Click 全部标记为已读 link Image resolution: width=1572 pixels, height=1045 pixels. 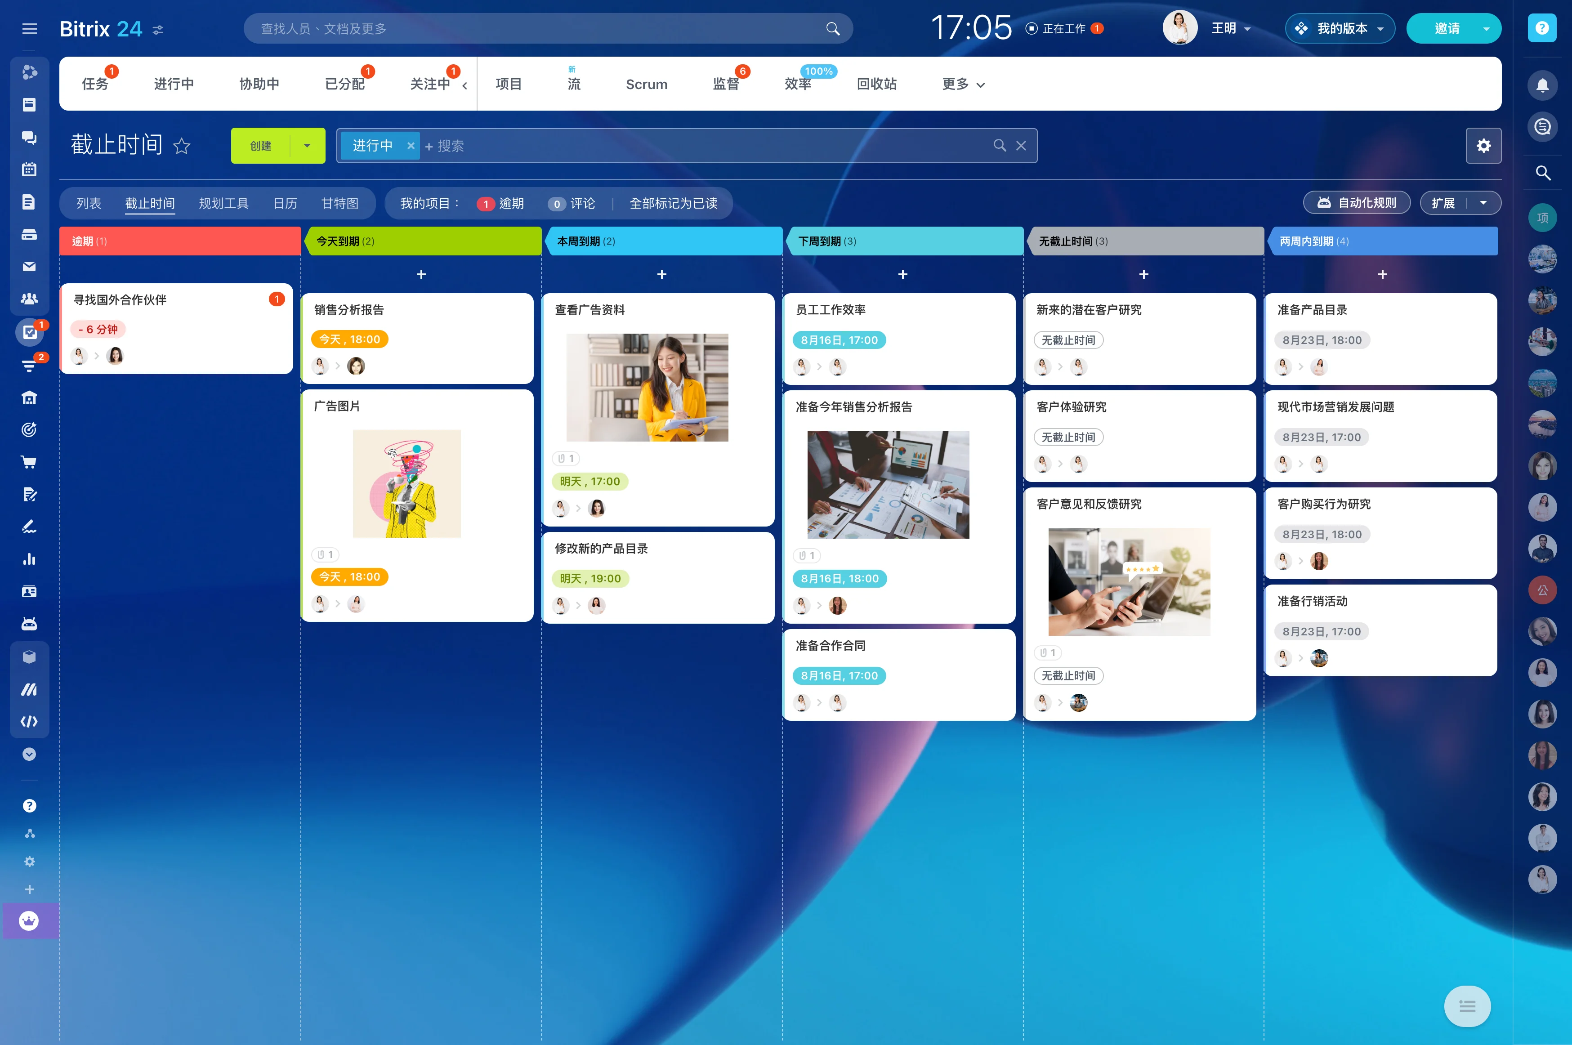click(673, 204)
